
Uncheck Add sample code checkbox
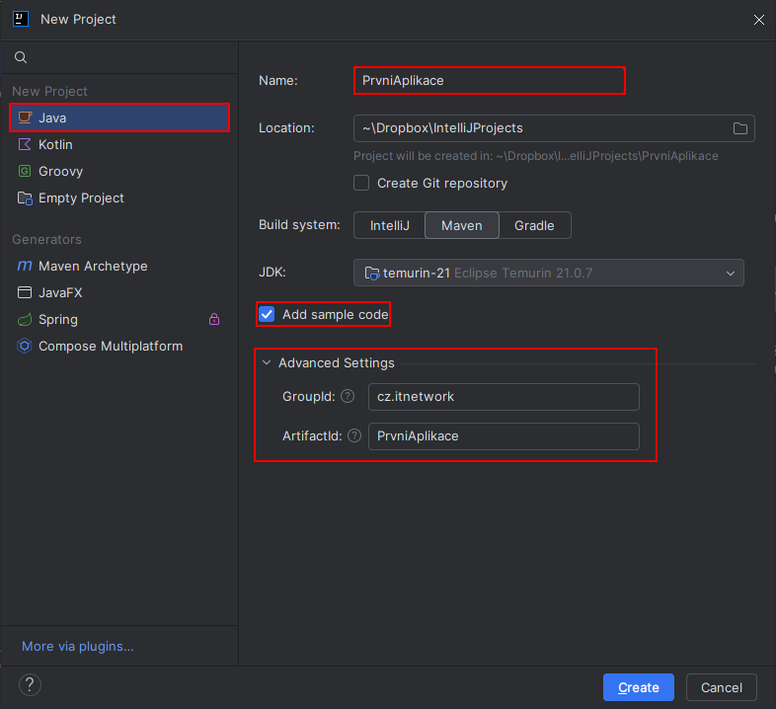click(267, 314)
